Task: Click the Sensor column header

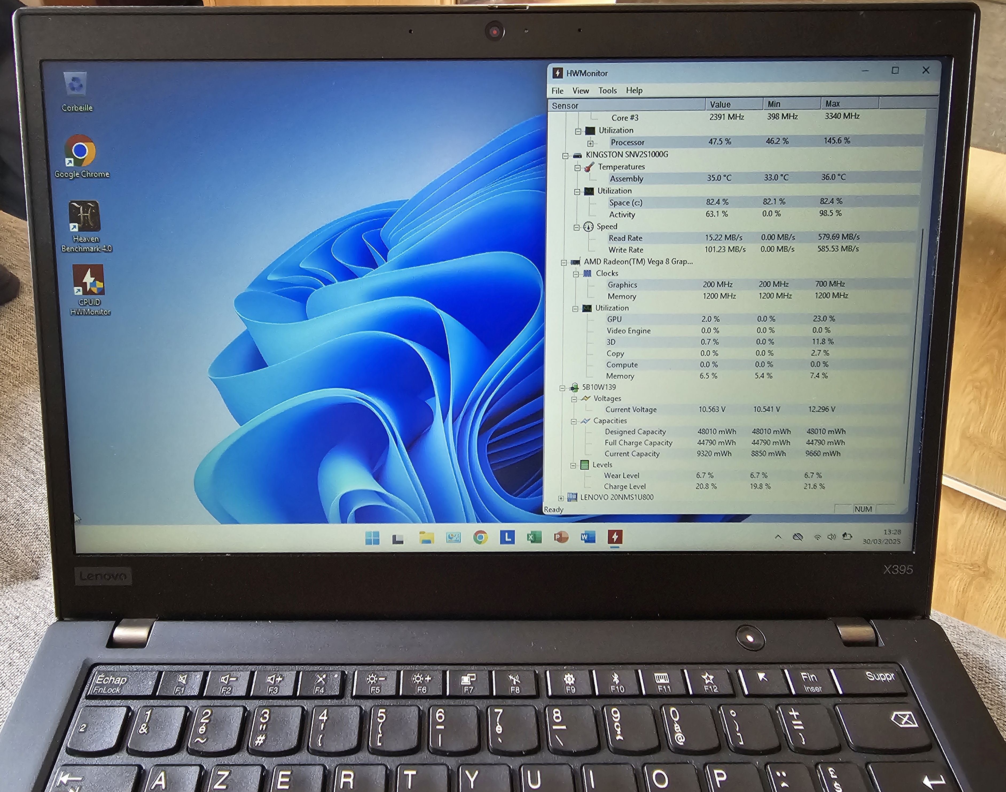Action: pos(627,105)
